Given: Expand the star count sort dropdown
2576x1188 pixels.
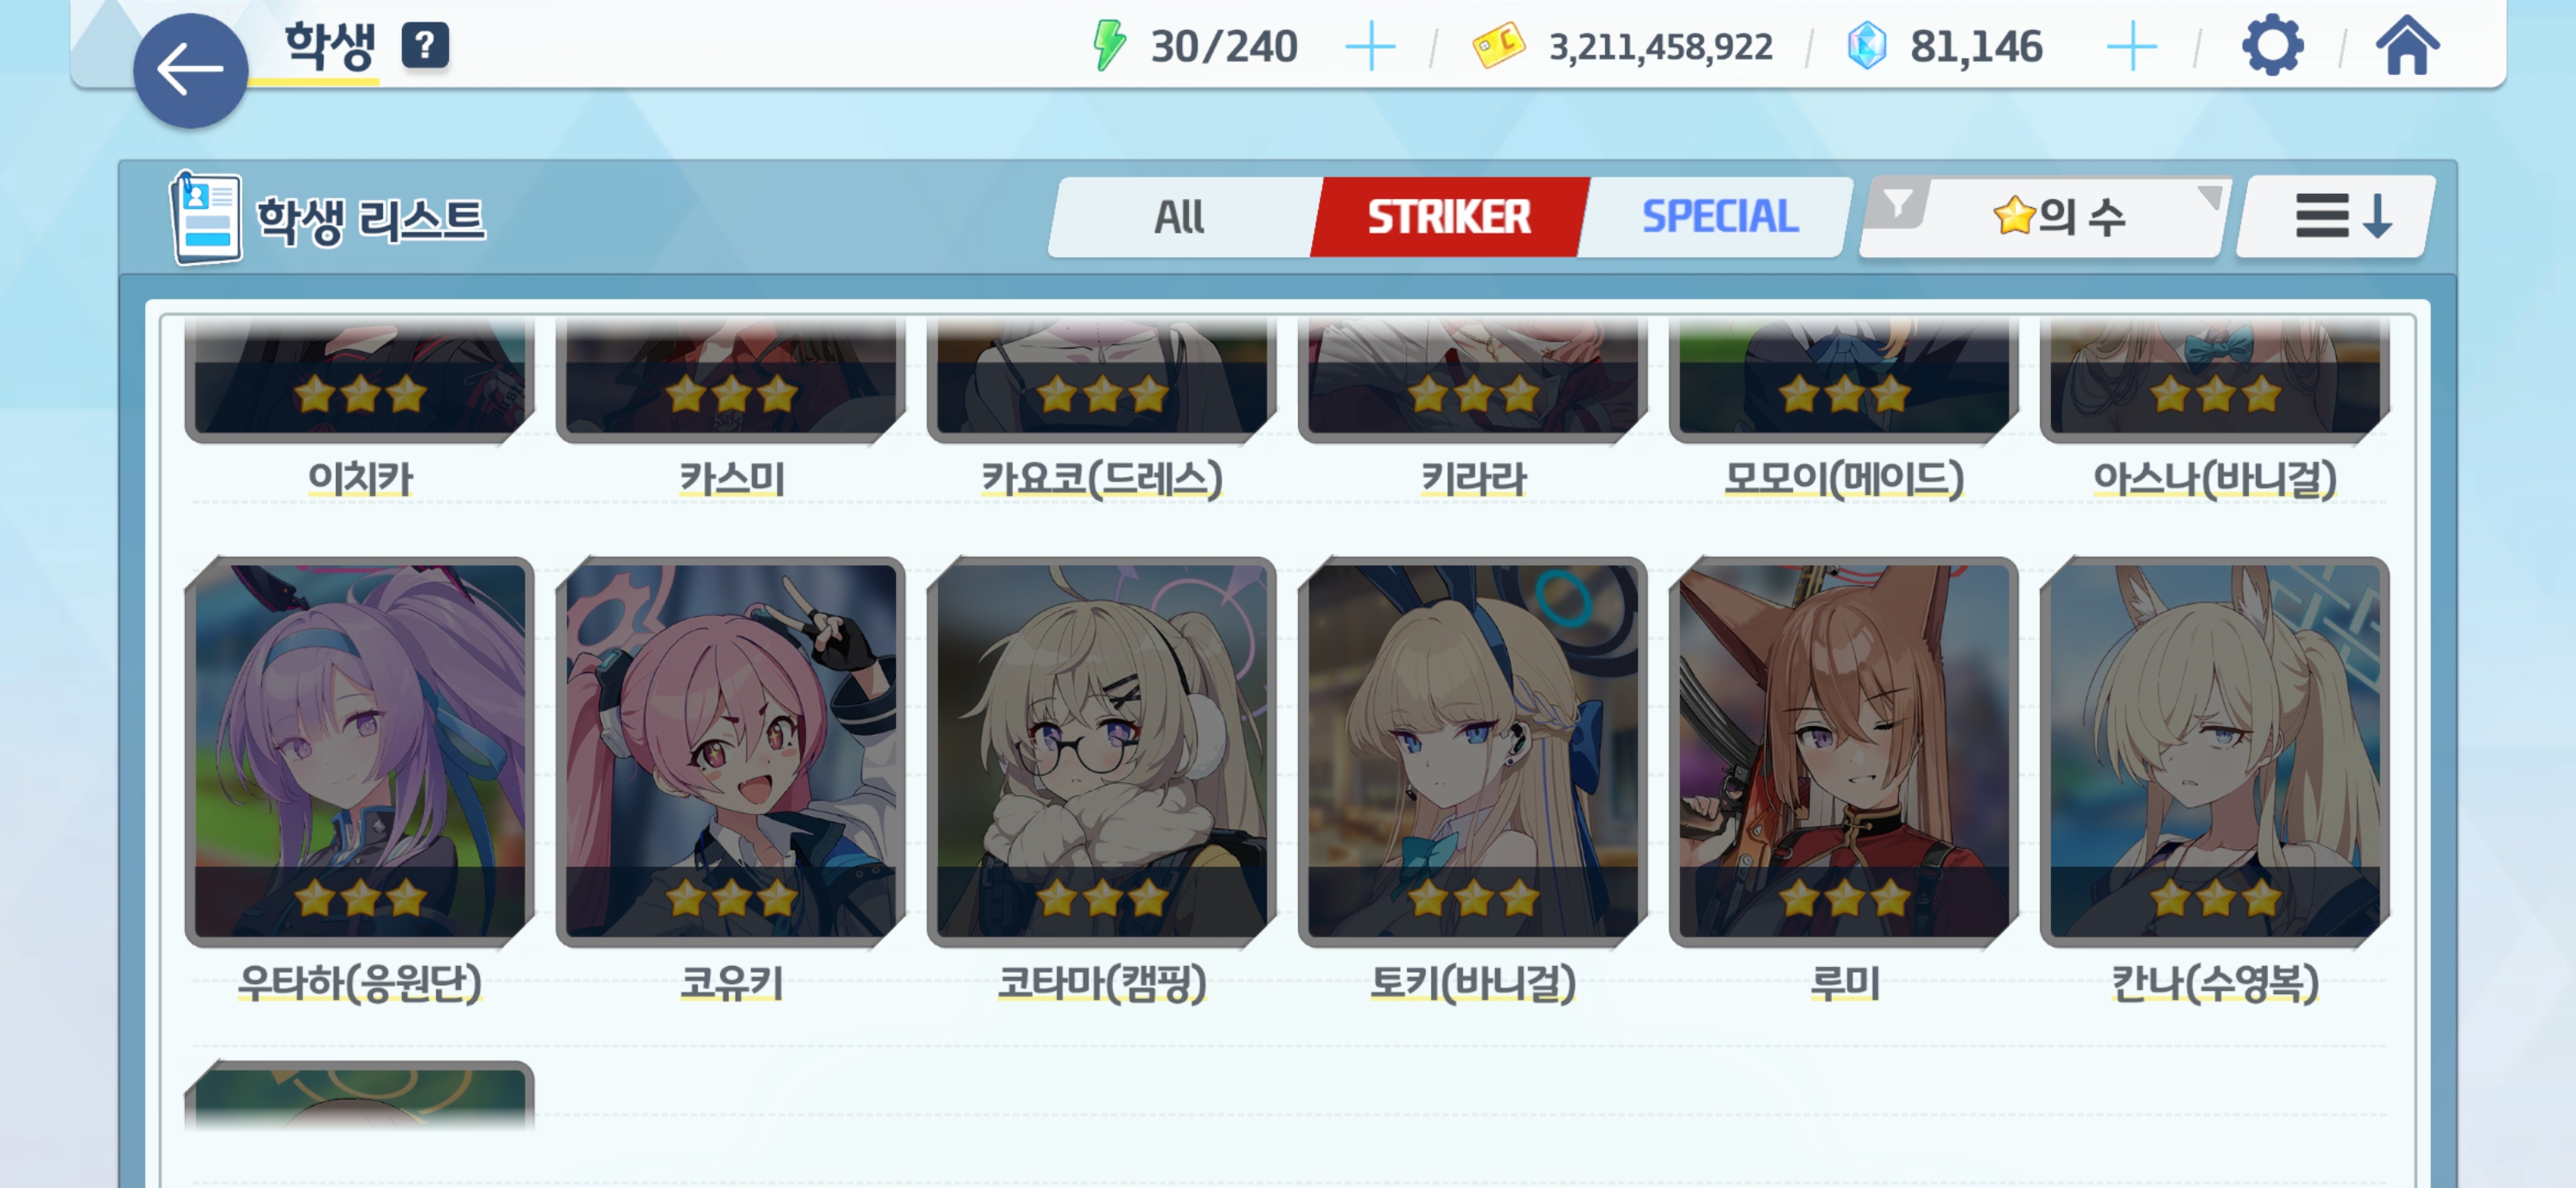Looking at the screenshot, I should pyautogui.click(x=2058, y=217).
